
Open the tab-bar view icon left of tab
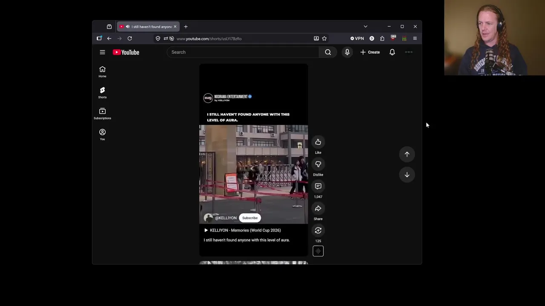pos(109,27)
